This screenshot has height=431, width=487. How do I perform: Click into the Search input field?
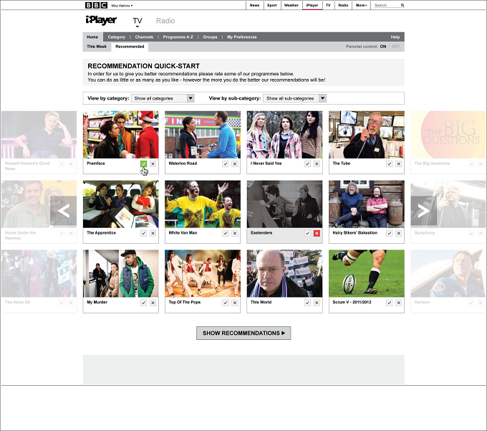pyautogui.click(x=386, y=5)
